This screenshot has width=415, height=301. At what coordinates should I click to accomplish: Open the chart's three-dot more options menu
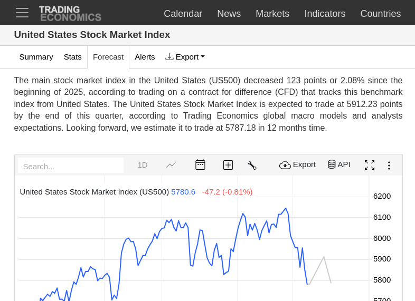point(389,166)
